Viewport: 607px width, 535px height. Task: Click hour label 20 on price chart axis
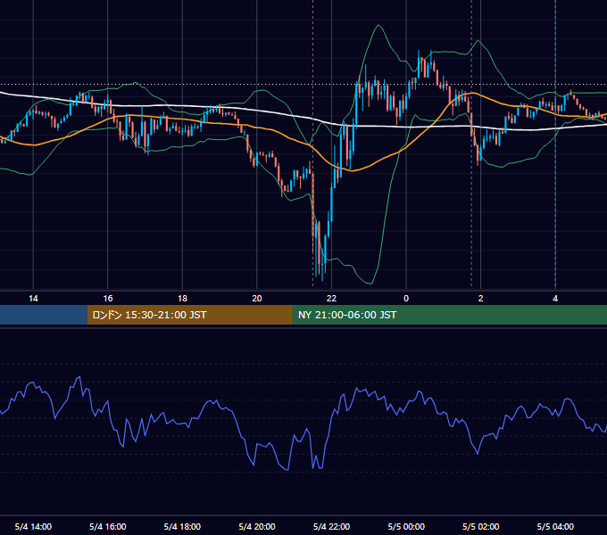point(257,298)
